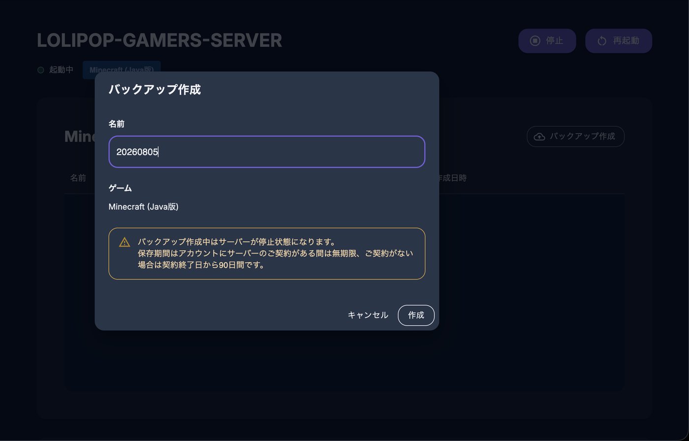Click the 起動中 green status indicator
Image resolution: width=689 pixels, height=441 pixels.
41,70
